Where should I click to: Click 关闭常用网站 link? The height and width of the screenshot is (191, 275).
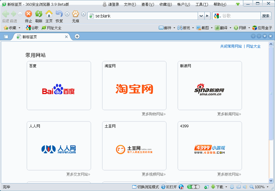coord(231,46)
